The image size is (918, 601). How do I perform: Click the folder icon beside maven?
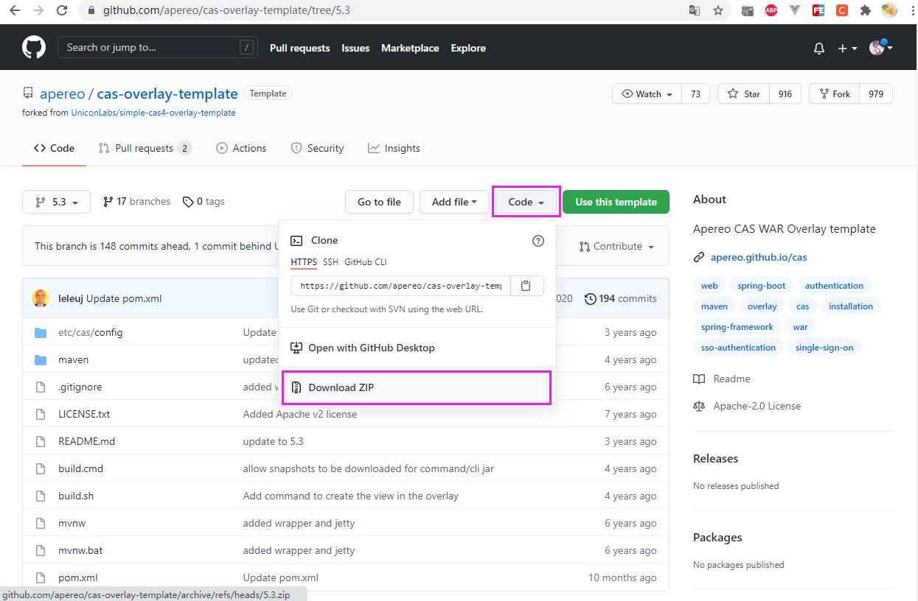(x=41, y=359)
